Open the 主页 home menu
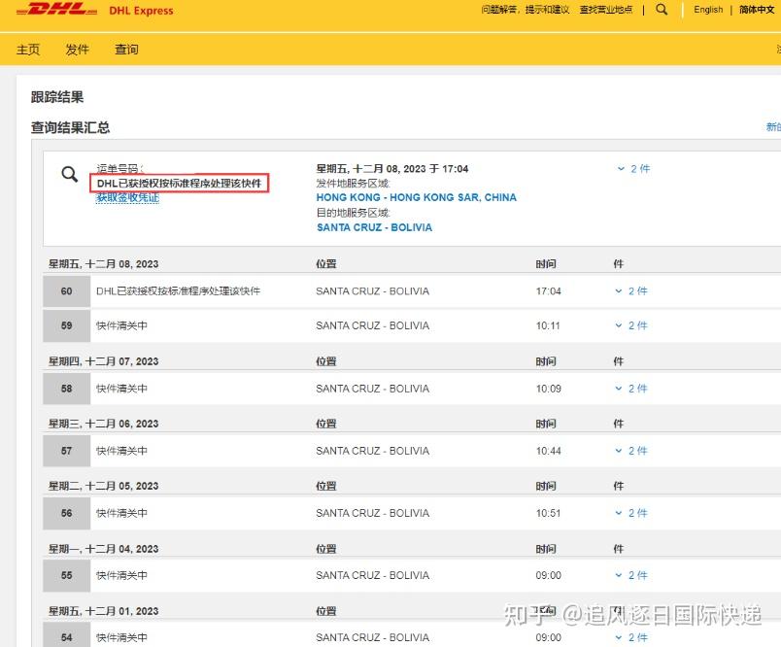Viewport: 781px width, 647px height. click(x=28, y=50)
